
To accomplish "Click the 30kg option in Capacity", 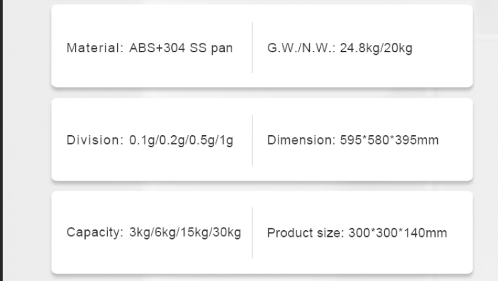I will click(x=226, y=233).
